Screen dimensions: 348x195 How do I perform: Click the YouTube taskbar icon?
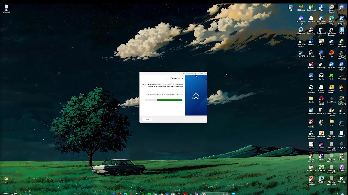tap(185, 194)
